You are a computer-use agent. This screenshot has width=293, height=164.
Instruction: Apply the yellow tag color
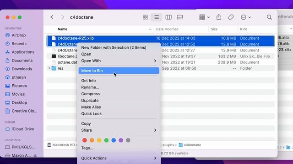pyautogui.click(x=99, y=140)
